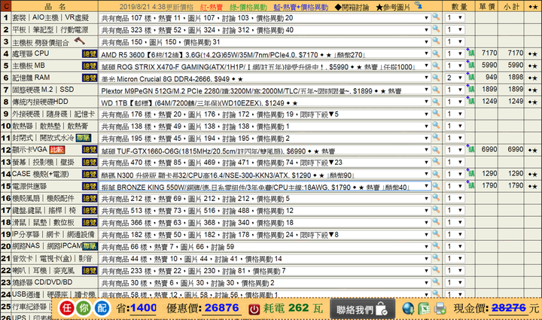Click the hammer icon beside 主機板 劈殺價組合
The width and height of the screenshot is (542, 320).
(x=80, y=41)
